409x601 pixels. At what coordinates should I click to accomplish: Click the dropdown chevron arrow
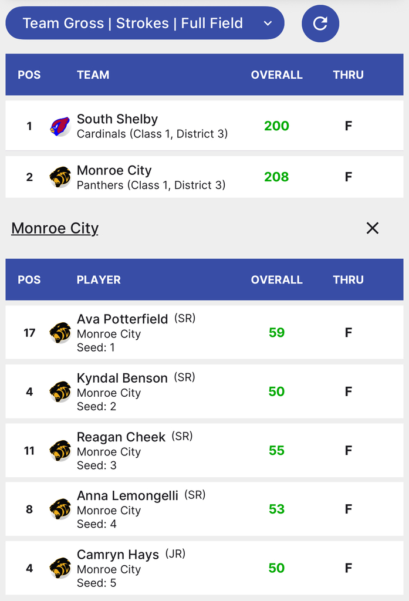[268, 23]
